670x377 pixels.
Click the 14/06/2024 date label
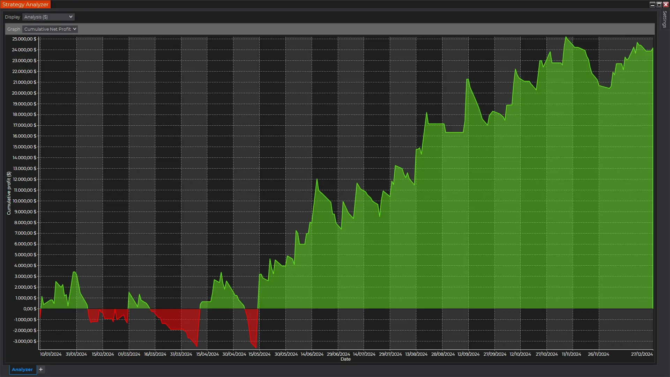pyautogui.click(x=312, y=354)
